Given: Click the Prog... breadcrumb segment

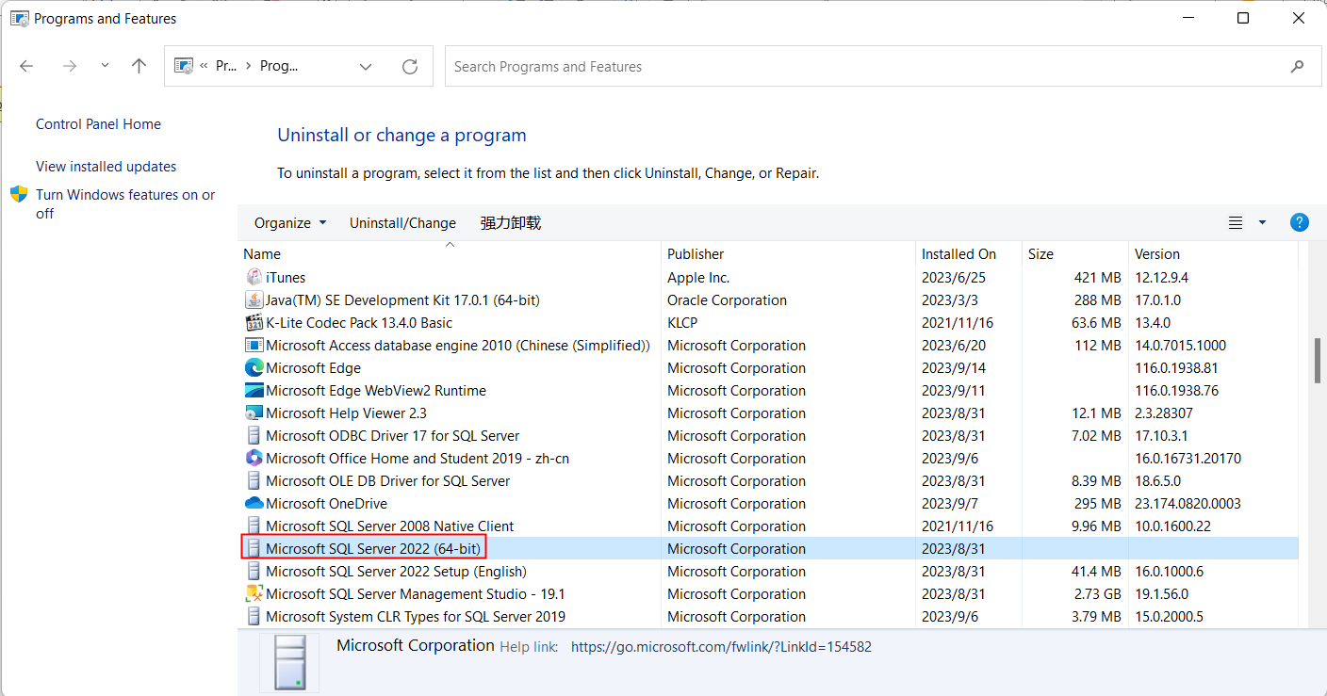Looking at the screenshot, I should (279, 67).
